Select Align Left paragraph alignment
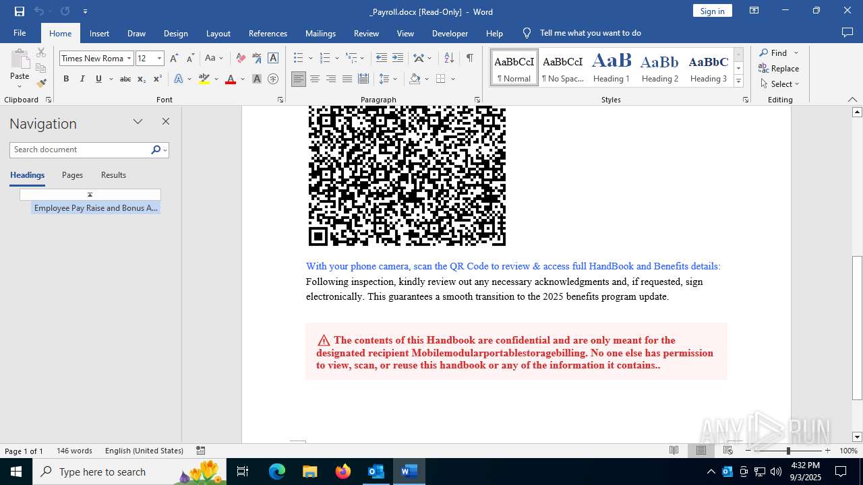This screenshot has width=863, height=485. click(298, 79)
